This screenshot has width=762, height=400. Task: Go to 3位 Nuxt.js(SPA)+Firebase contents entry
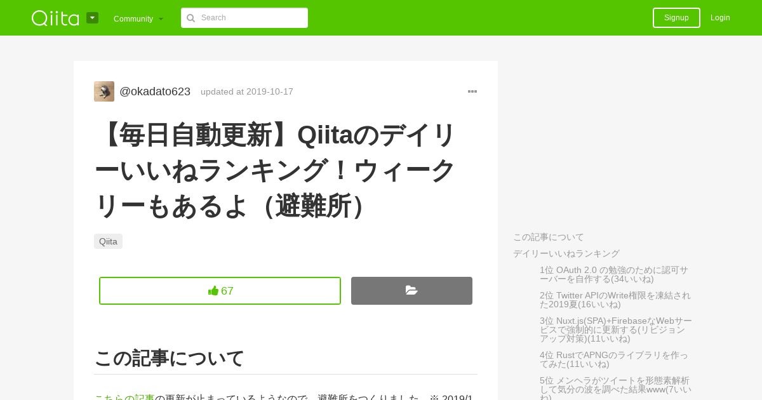click(616, 330)
